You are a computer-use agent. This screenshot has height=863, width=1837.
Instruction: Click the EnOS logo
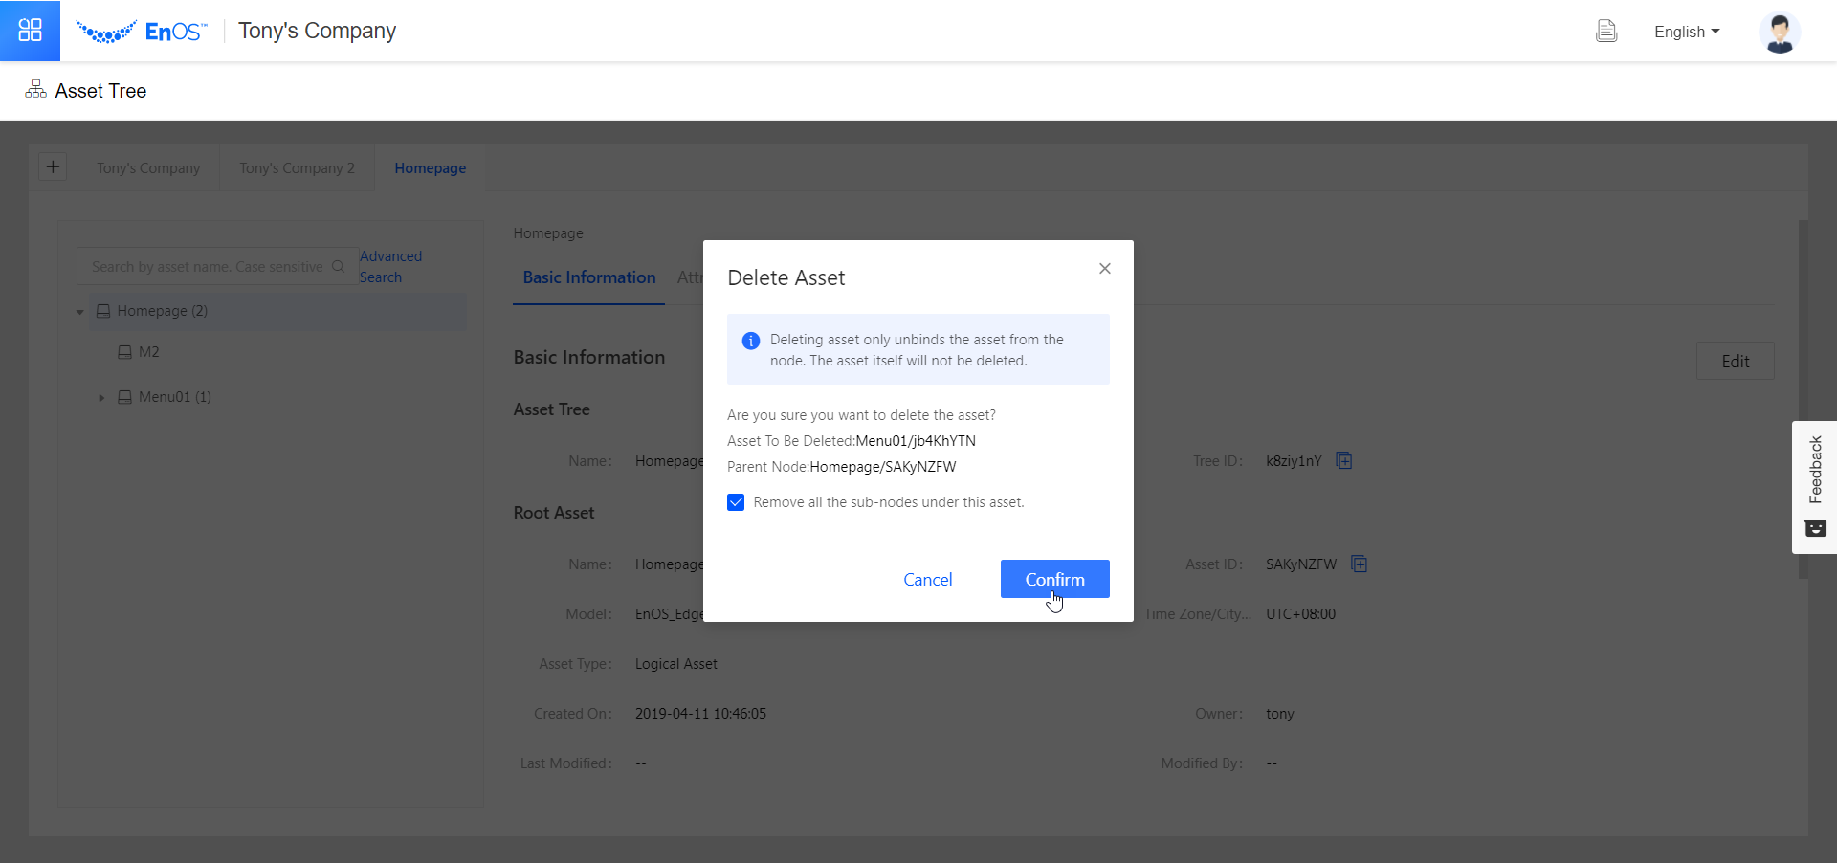(141, 32)
